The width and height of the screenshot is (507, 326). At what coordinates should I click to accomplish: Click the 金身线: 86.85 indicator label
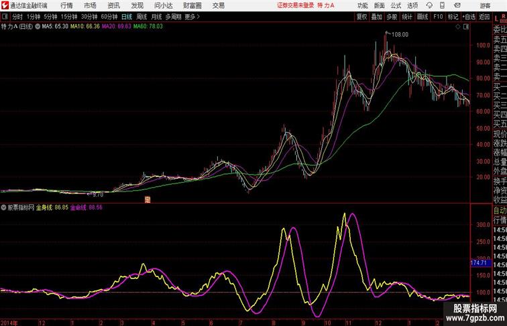pos(52,208)
